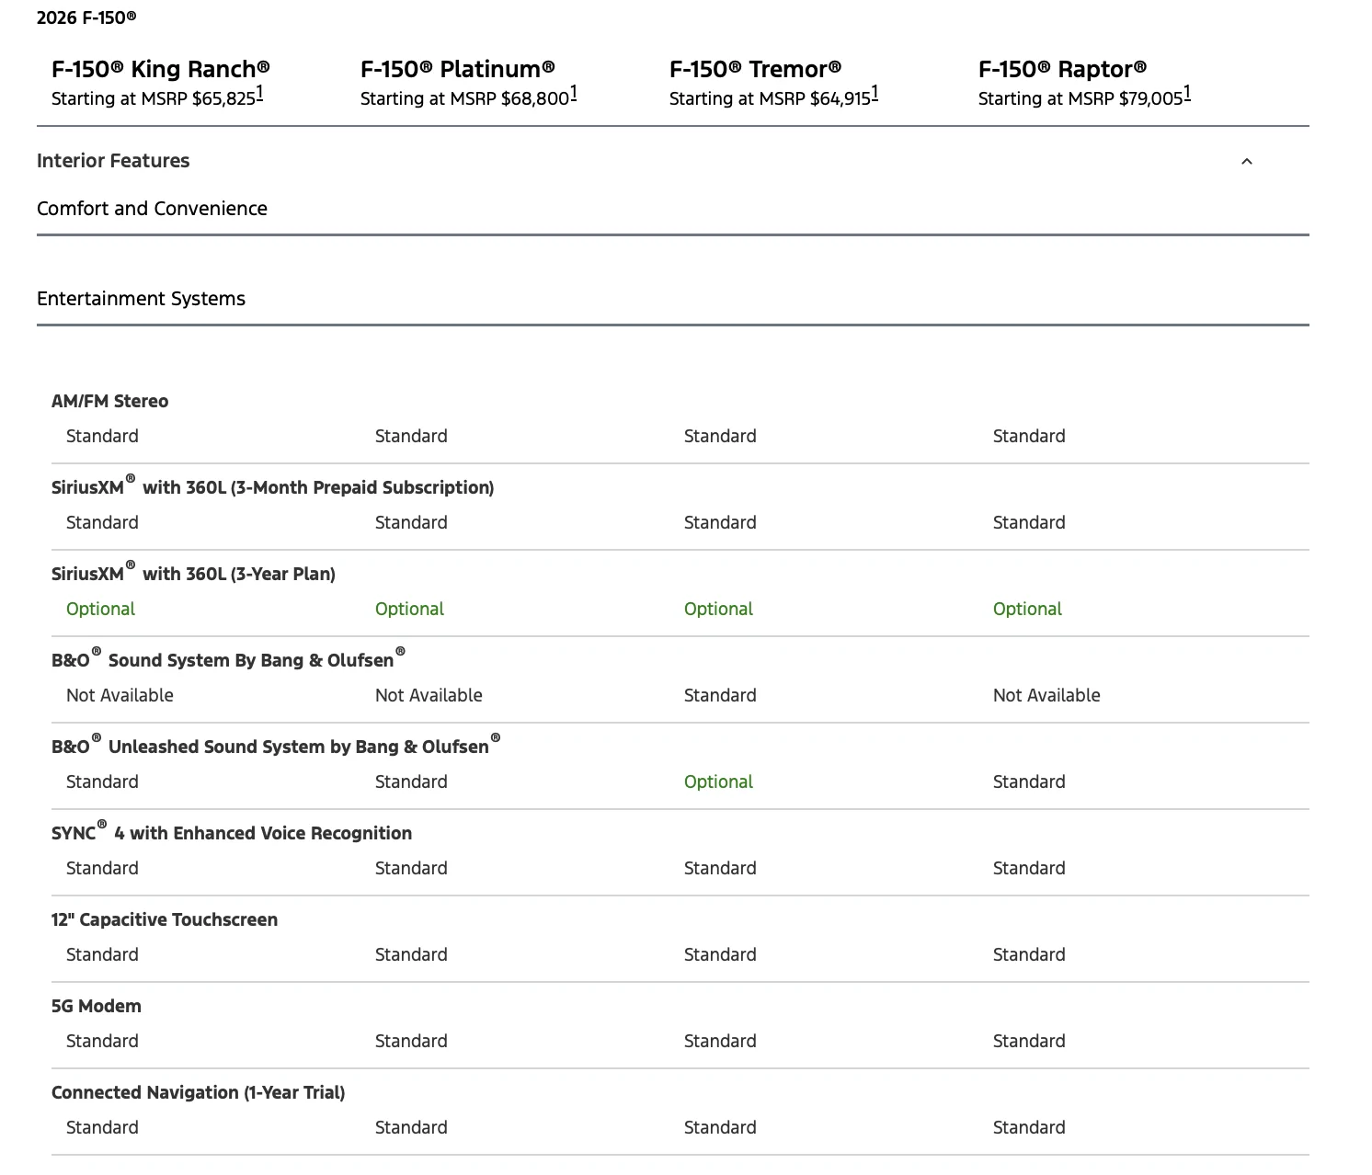Click the King Ranch starting MSRP $65,825 text
This screenshot has width=1372, height=1175.
coord(154,98)
